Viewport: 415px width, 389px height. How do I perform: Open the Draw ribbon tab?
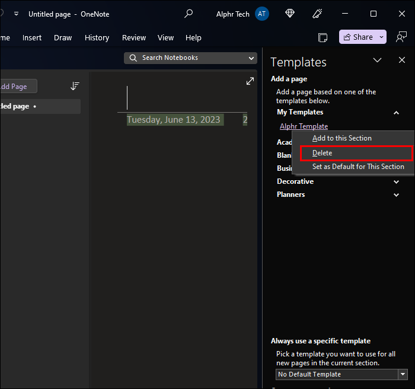click(x=63, y=37)
